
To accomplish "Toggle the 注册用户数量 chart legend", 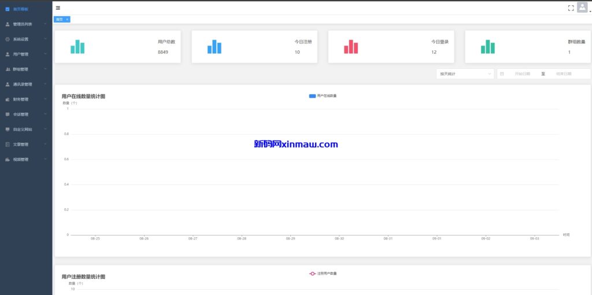I will coord(323,273).
